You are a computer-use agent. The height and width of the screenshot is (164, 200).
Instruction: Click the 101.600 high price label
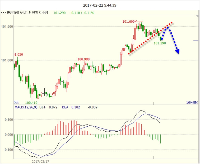point(129,22)
